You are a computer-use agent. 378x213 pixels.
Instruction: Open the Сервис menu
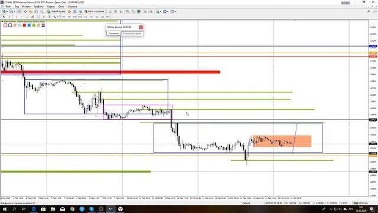click(51, 7)
